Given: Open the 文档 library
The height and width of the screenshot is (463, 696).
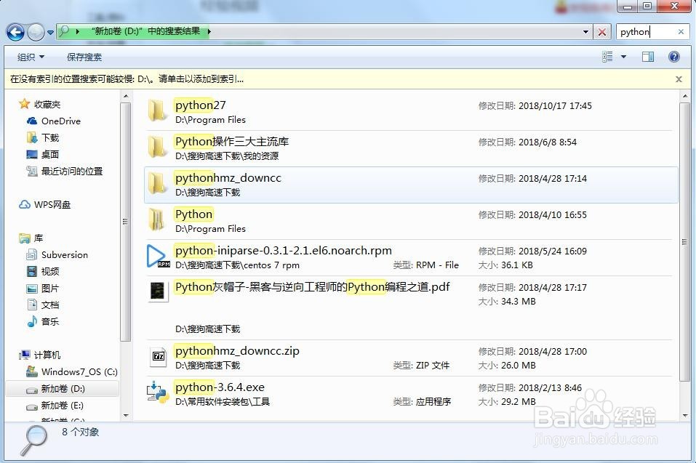Looking at the screenshot, I should pyautogui.click(x=43, y=305).
